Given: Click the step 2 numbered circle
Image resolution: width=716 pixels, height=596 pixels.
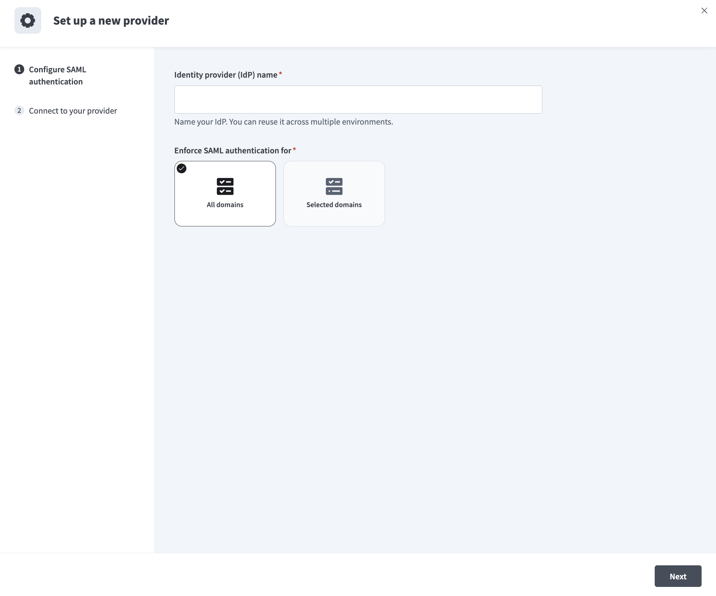Looking at the screenshot, I should (19, 111).
